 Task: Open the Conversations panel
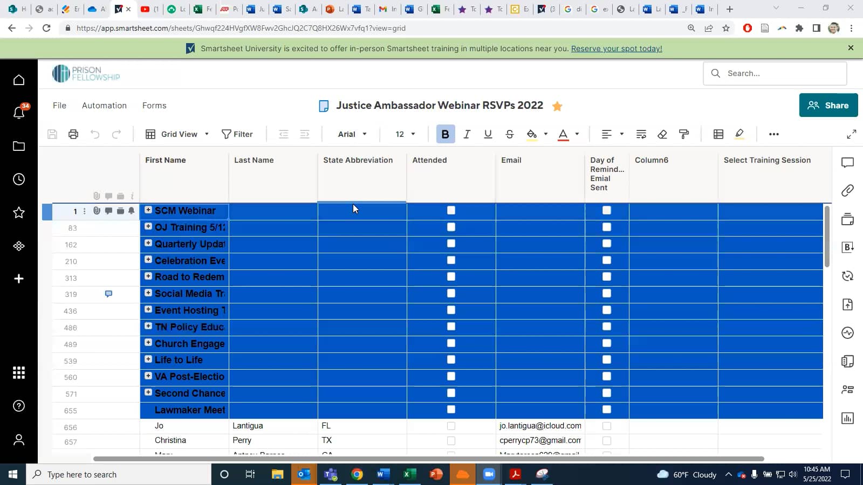point(847,162)
